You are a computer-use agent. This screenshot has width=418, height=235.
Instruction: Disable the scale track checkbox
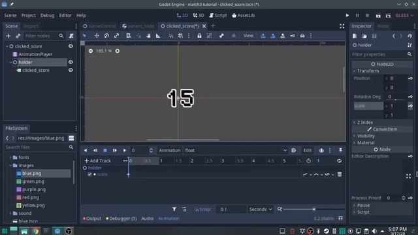[89, 174]
